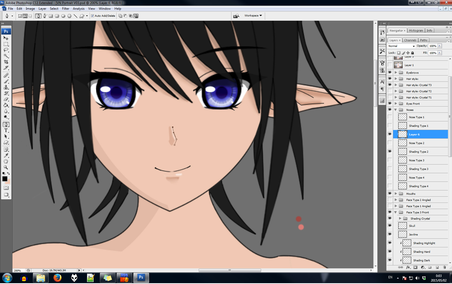Select the Crop tool
The image size is (452, 284).
[x=6, y=62]
